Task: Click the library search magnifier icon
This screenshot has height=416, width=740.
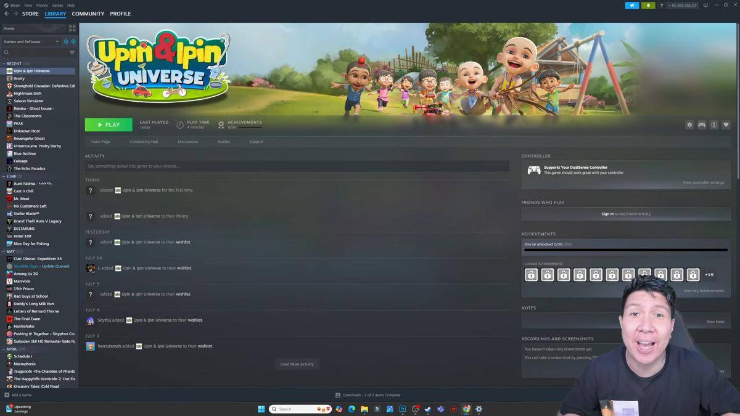Action: tap(7, 52)
